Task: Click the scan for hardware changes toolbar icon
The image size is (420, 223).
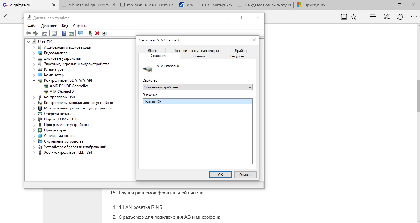Action: click(x=81, y=33)
